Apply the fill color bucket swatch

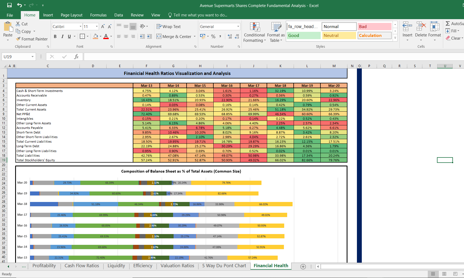(95, 36)
